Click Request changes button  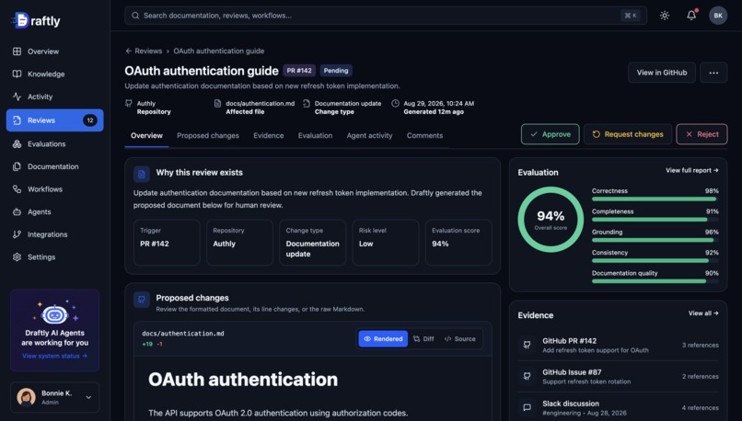point(628,134)
